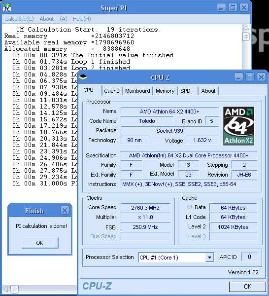Screen dimensions: 269x296
Task: Click the L1 Code value 64 KBytes
Action: point(233,217)
